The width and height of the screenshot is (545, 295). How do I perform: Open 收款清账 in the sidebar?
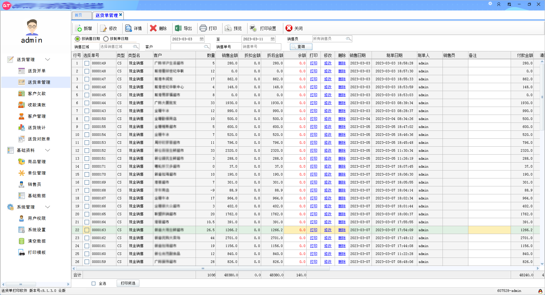[36, 105]
